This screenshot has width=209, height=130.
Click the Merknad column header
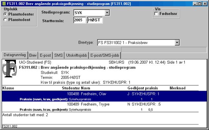tap(177, 88)
